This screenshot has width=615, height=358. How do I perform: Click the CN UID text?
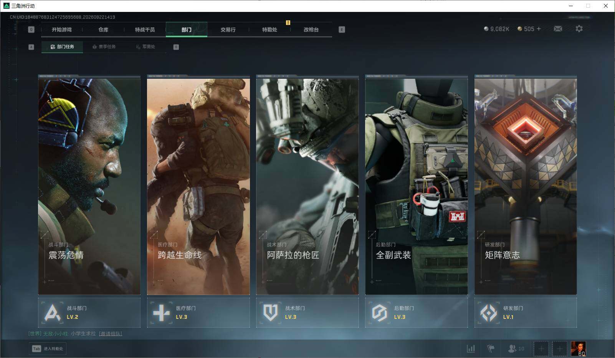click(x=63, y=17)
